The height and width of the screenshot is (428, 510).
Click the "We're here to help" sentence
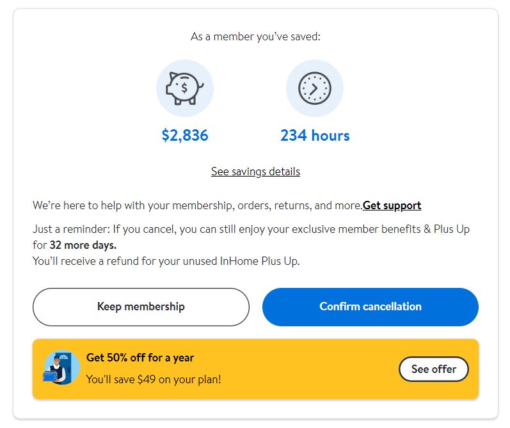point(197,205)
